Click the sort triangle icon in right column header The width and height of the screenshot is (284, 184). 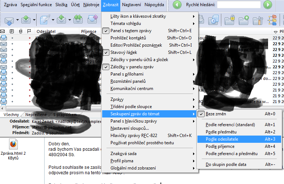[x=275, y=32]
